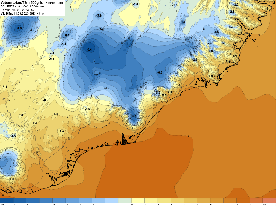Pick the legend swatch between -1 and 0

pyautogui.click(x=125, y=200)
